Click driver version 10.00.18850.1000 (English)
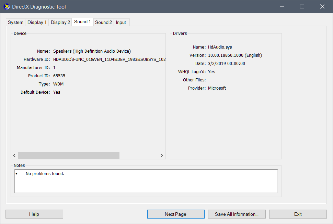Viewport: 333px width, 224px height. (235, 55)
